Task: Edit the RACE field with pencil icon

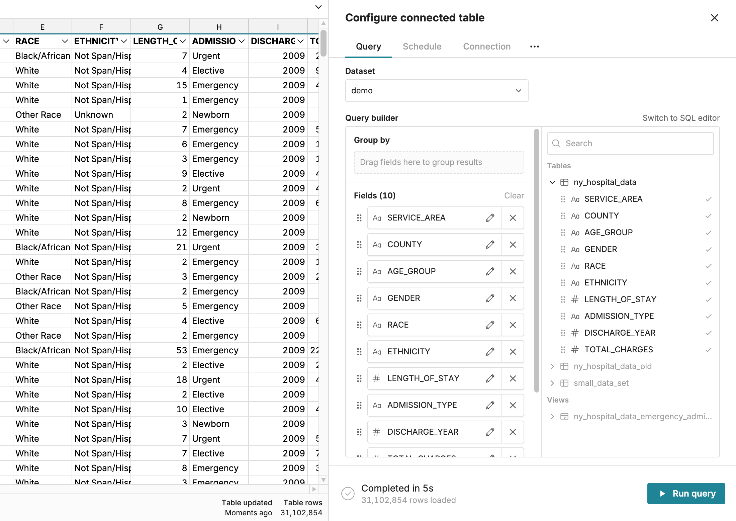Action: [490, 325]
